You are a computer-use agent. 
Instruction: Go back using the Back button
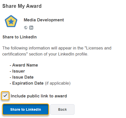coord(62,109)
